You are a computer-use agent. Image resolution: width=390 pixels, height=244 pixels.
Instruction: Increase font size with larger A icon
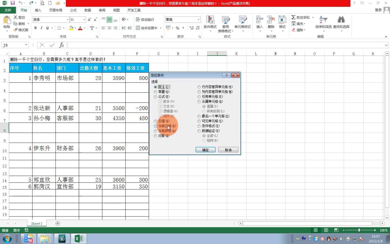[90, 20]
